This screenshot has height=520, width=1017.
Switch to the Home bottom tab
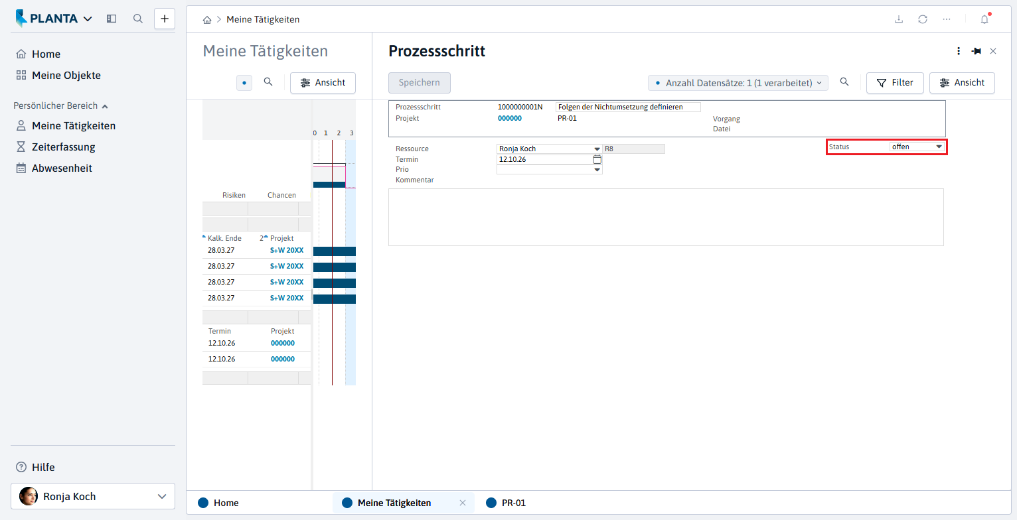point(218,503)
